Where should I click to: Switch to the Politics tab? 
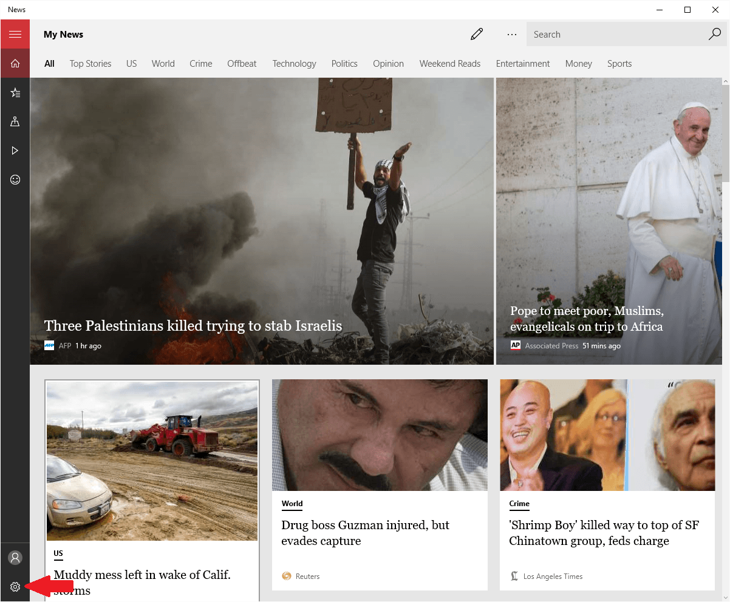pyautogui.click(x=344, y=63)
